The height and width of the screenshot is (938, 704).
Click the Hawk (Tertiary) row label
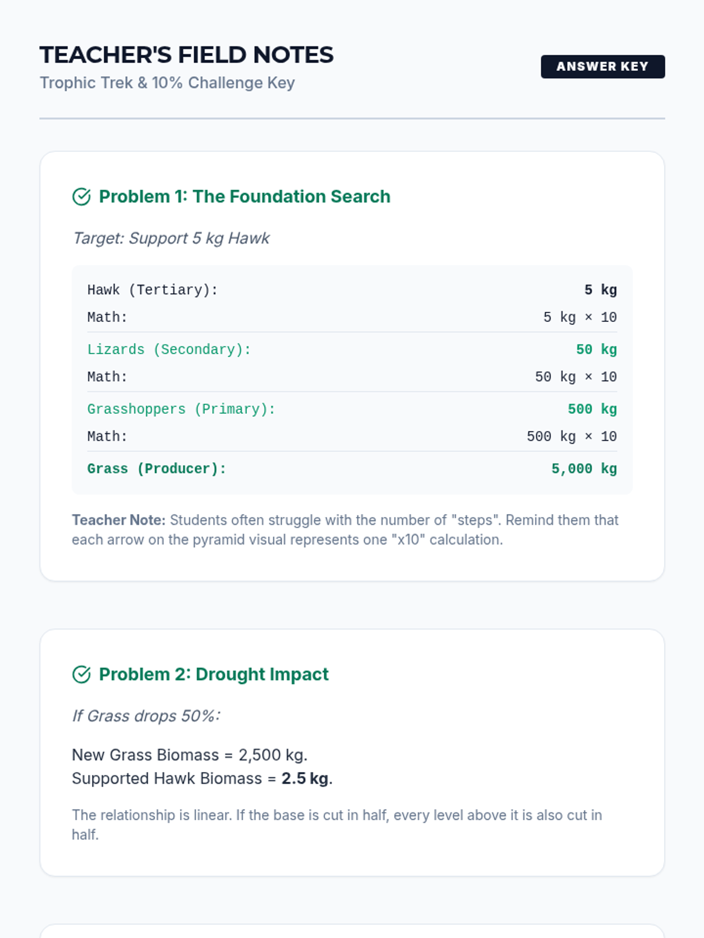pos(153,290)
